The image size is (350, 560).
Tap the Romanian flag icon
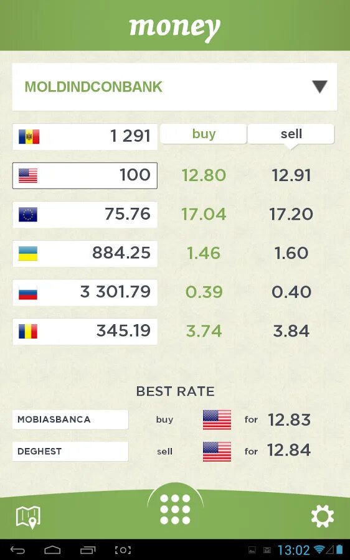pyautogui.click(x=28, y=331)
